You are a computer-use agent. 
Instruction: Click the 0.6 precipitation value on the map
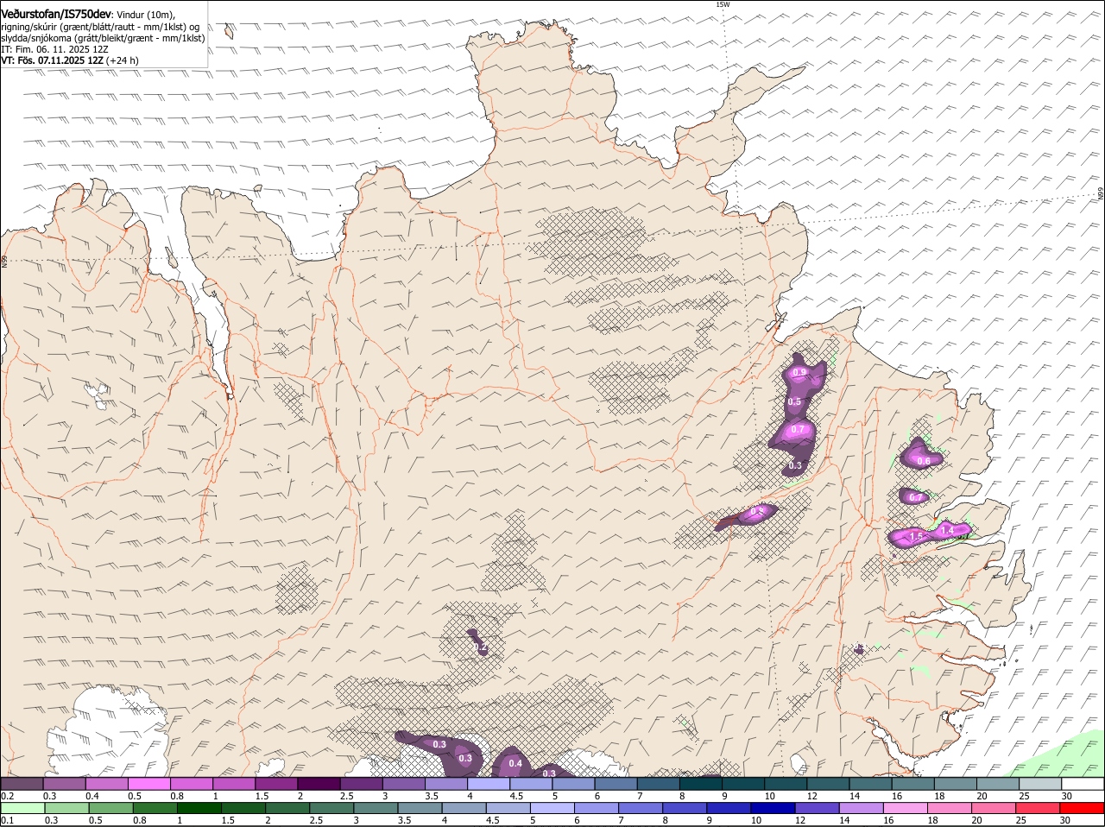(923, 461)
